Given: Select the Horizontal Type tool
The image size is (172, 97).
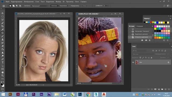Looking at the screenshot, I should tap(2, 63).
